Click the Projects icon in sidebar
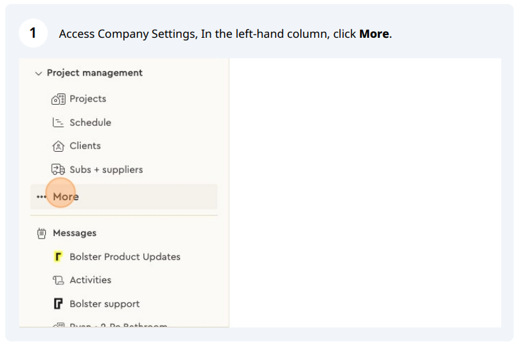This screenshot has width=521, height=348. (58, 99)
